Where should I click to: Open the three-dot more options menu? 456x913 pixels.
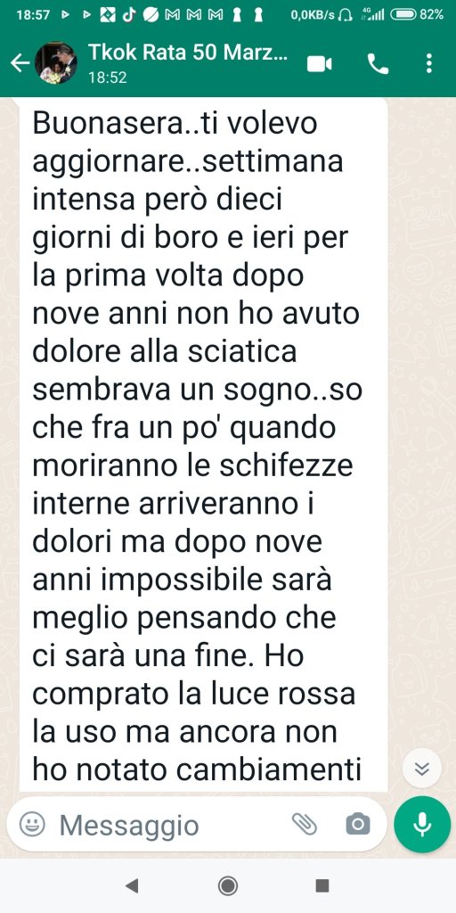click(428, 63)
